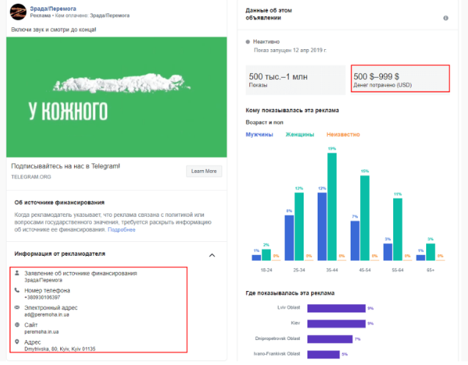Open the Зрада/Перемога page name link
The height and width of the screenshot is (365, 468).
[x=55, y=7]
